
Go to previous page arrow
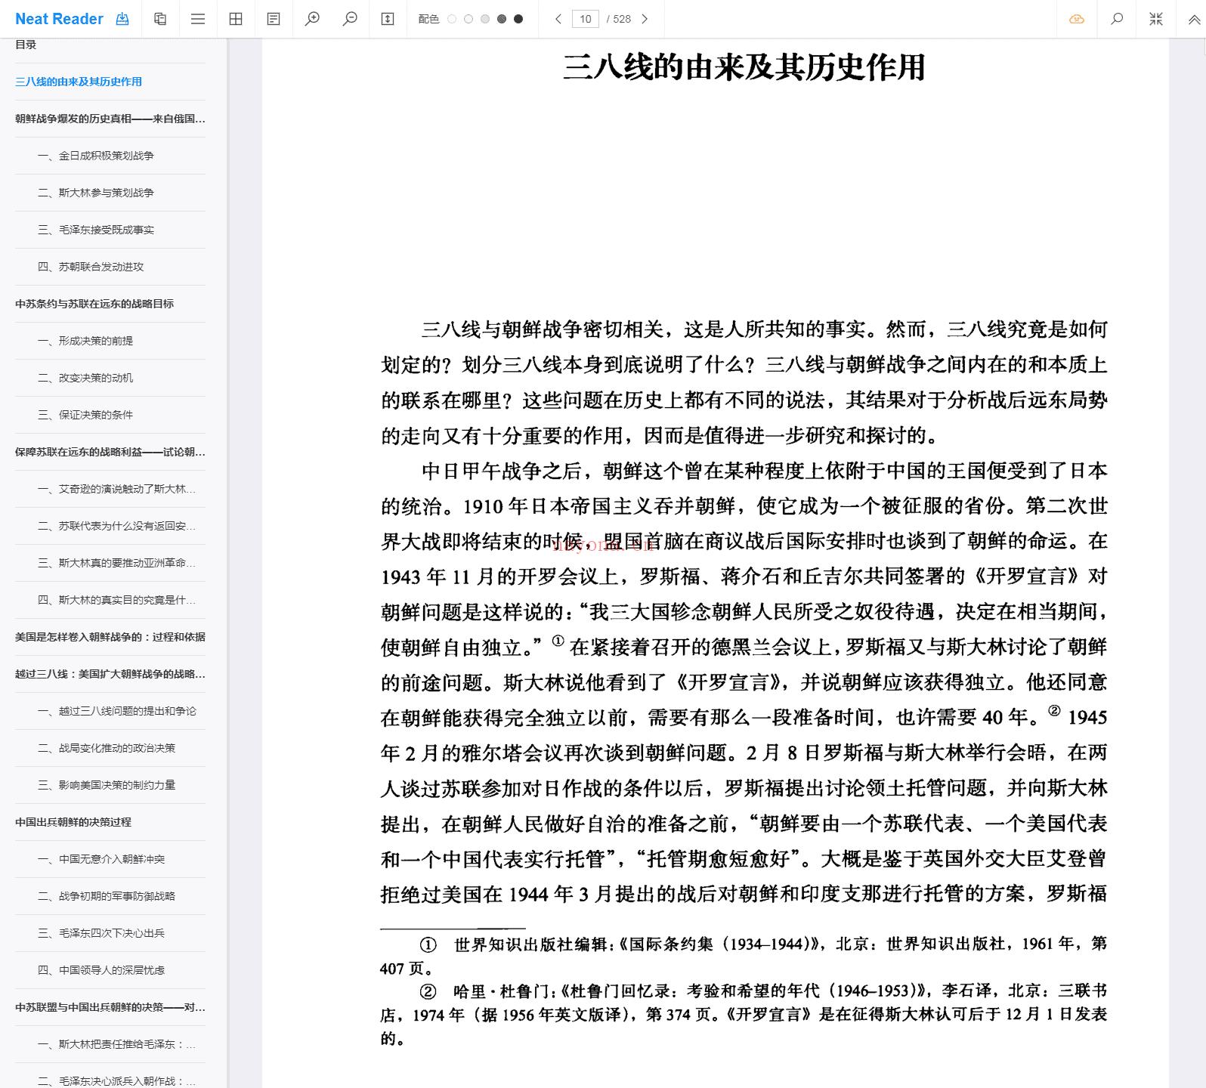click(558, 19)
